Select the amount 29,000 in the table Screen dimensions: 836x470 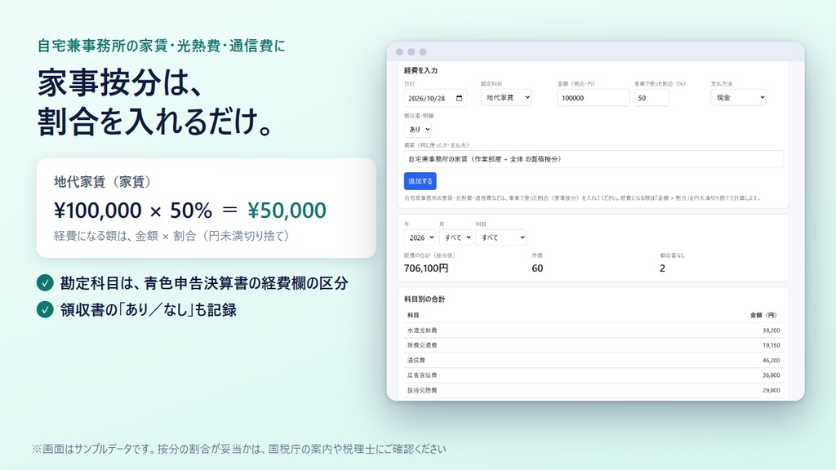pos(771,391)
